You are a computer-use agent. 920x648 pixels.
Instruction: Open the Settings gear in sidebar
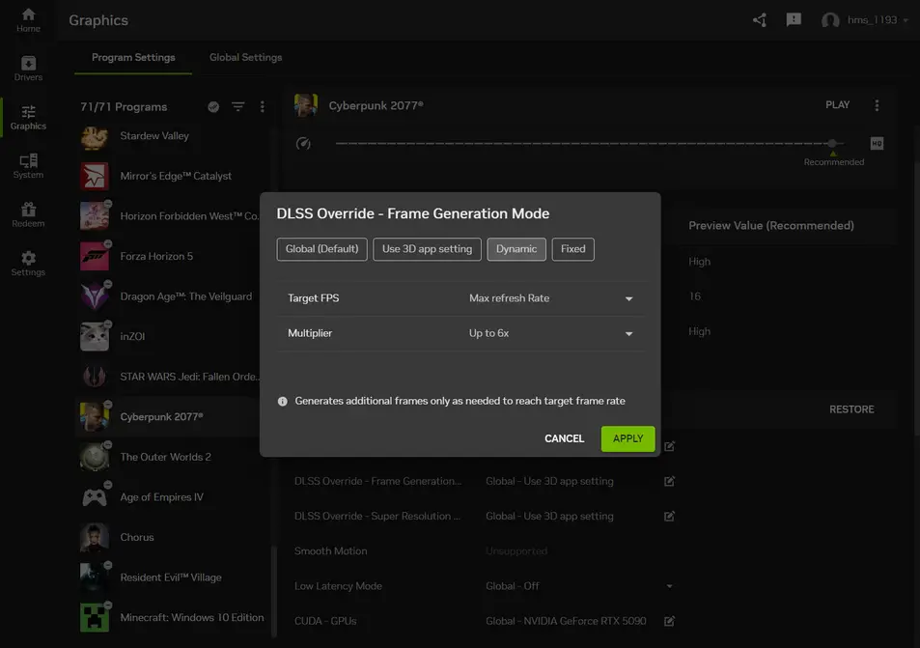click(x=28, y=264)
